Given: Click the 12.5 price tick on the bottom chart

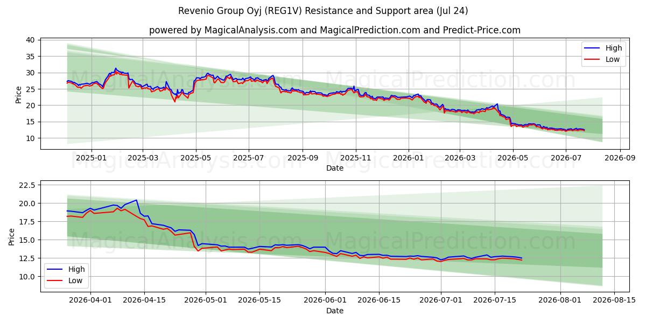Looking at the screenshot, I should coord(27,258).
